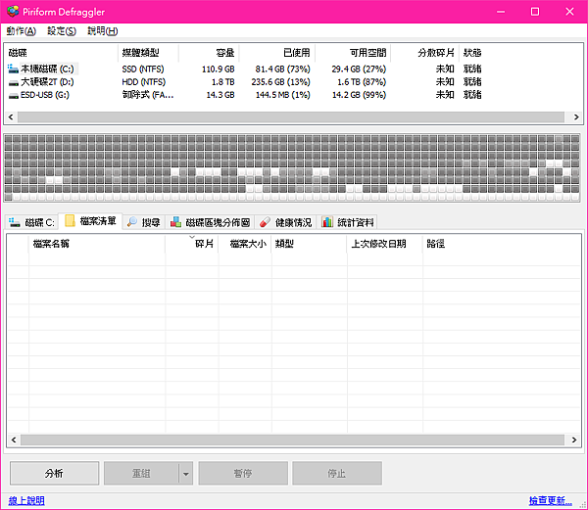Open the 設定(S) menu
Screen dimensions: 588x510
[x=62, y=31]
